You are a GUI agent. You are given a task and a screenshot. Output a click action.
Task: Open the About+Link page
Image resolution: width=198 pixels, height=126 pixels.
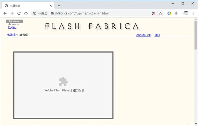coord(143,35)
